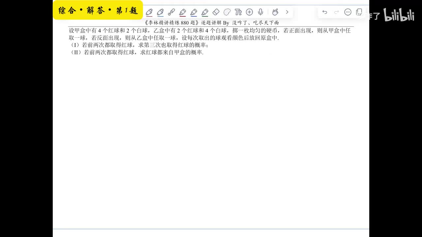The width and height of the screenshot is (422, 237).
Task: Toggle the finger touch drawing mode
Action: [275, 12]
